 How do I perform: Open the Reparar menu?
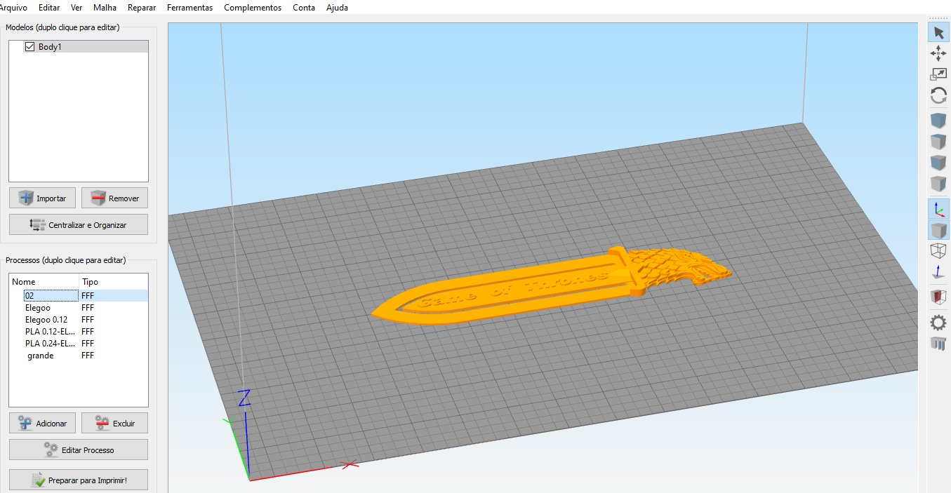point(142,8)
